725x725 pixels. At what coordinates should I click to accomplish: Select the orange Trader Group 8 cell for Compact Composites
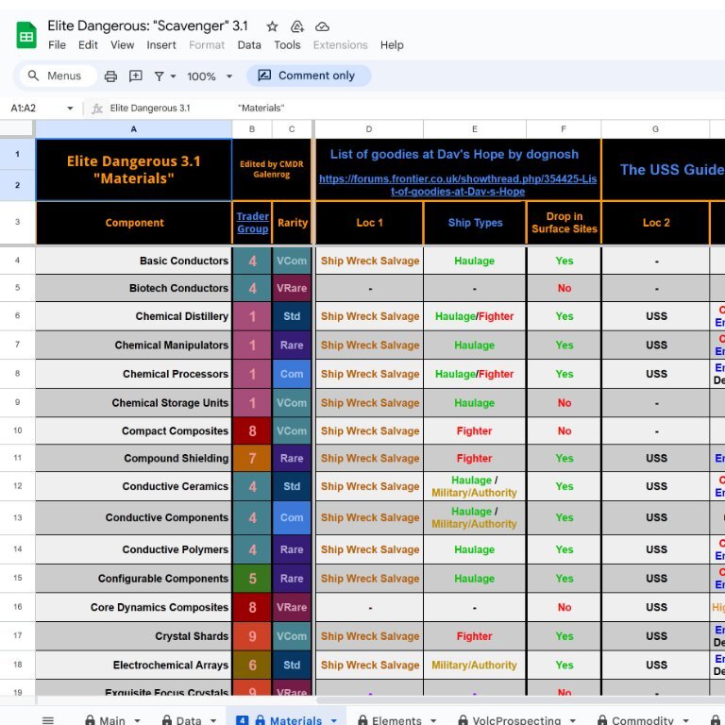(x=252, y=431)
